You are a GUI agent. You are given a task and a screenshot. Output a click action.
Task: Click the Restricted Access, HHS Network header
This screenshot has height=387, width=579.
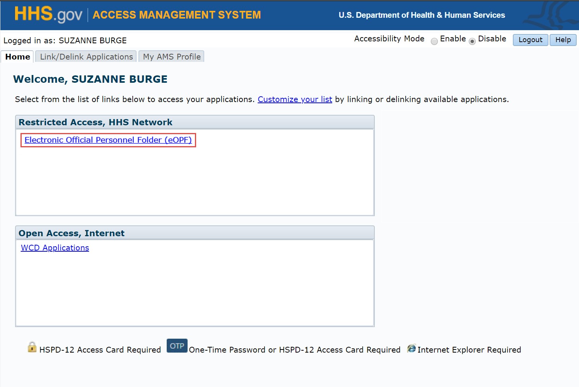pos(96,122)
